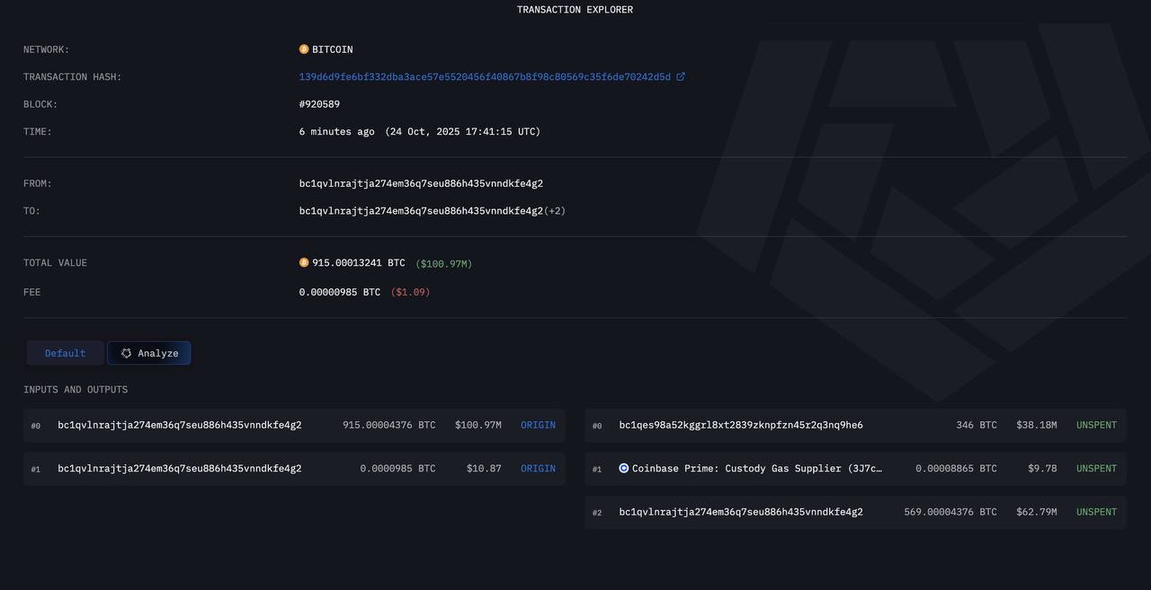Open output #0 address bc1qes98a52kggrl8xt2839zknpfzn45r2q3nq9he6
The image size is (1151, 590).
click(x=741, y=426)
